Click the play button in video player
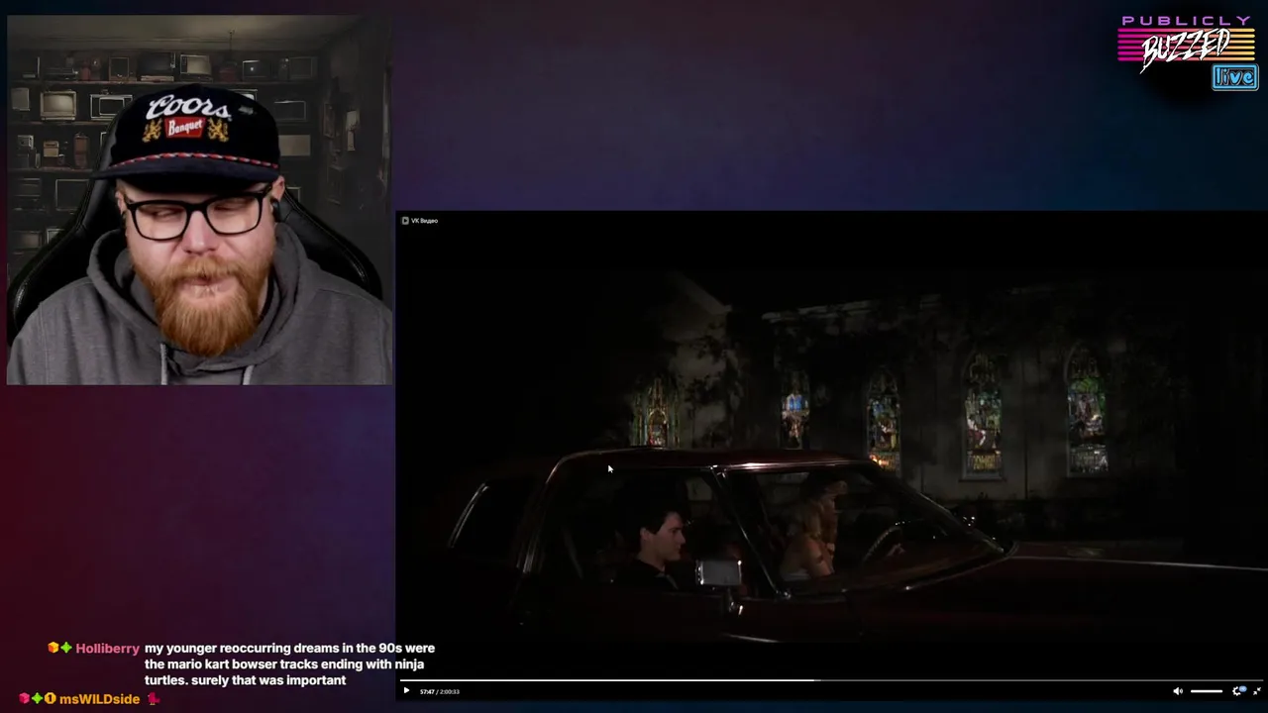1268x713 pixels. [406, 691]
